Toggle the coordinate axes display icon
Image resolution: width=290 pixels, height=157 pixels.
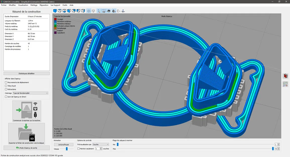[99, 11]
